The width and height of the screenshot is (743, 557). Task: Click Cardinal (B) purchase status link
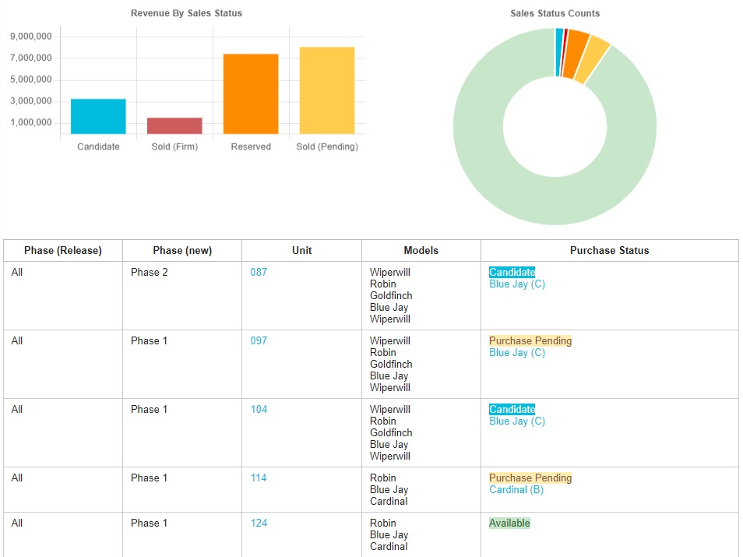pyautogui.click(x=516, y=490)
